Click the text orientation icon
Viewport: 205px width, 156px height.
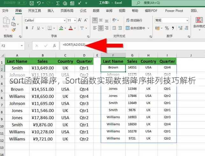click(114, 20)
